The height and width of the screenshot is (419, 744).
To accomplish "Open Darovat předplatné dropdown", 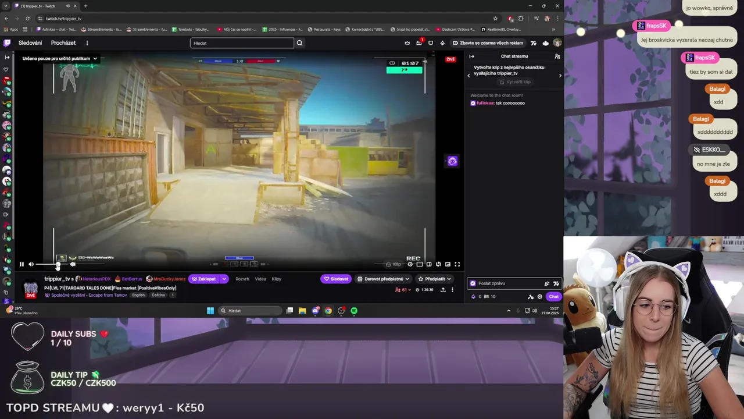I will 384,279.
